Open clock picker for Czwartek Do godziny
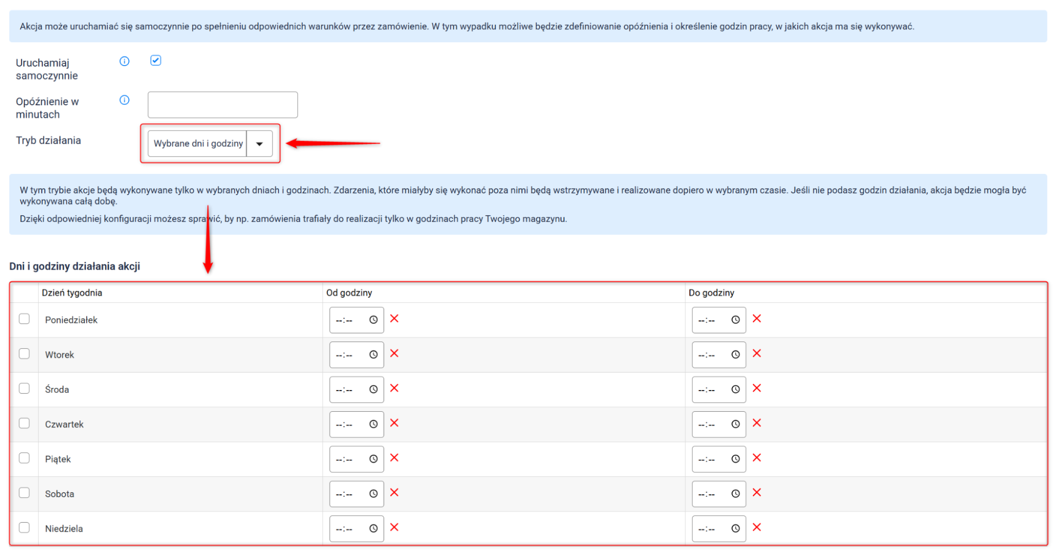1056x554 pixels. [735, 424]
